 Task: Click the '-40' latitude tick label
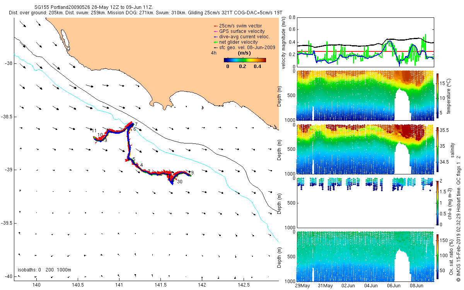click(8, 276)
